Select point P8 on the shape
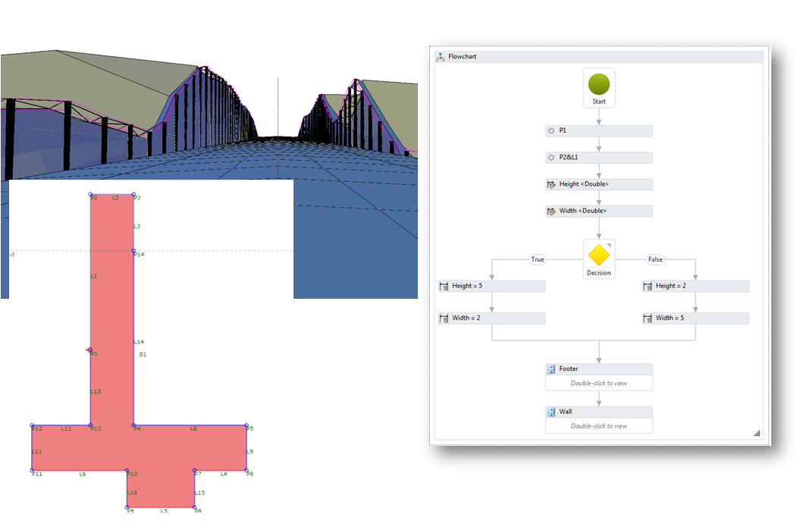The width and height of the screenshot is (794, 524). 194,507
